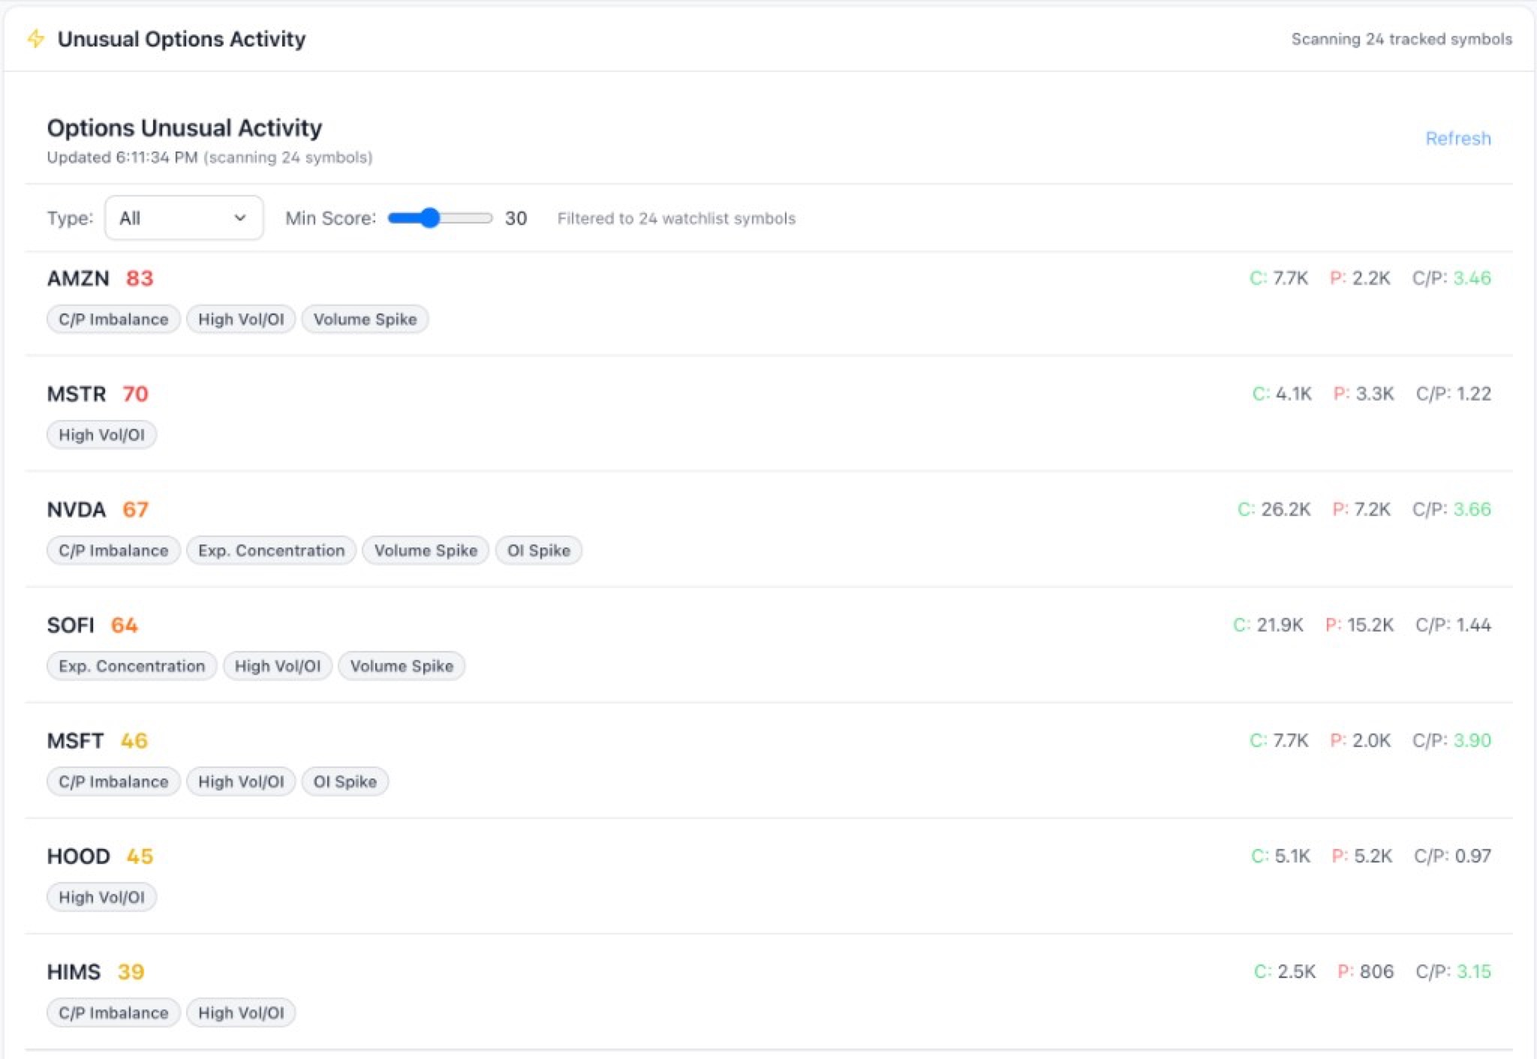Click AMZN put volume P: 2.2K
Screen dimensions: 1537x1059
1360,278
